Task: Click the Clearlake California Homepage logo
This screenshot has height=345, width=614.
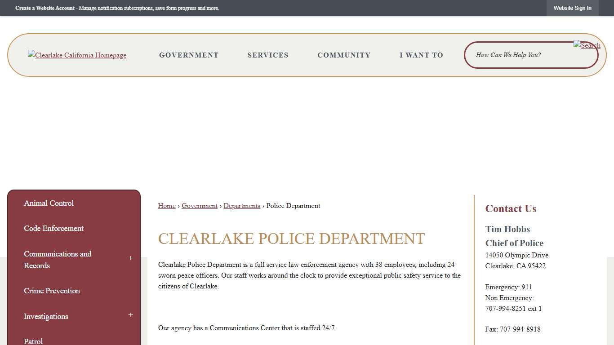Action: tap(77, 55)
